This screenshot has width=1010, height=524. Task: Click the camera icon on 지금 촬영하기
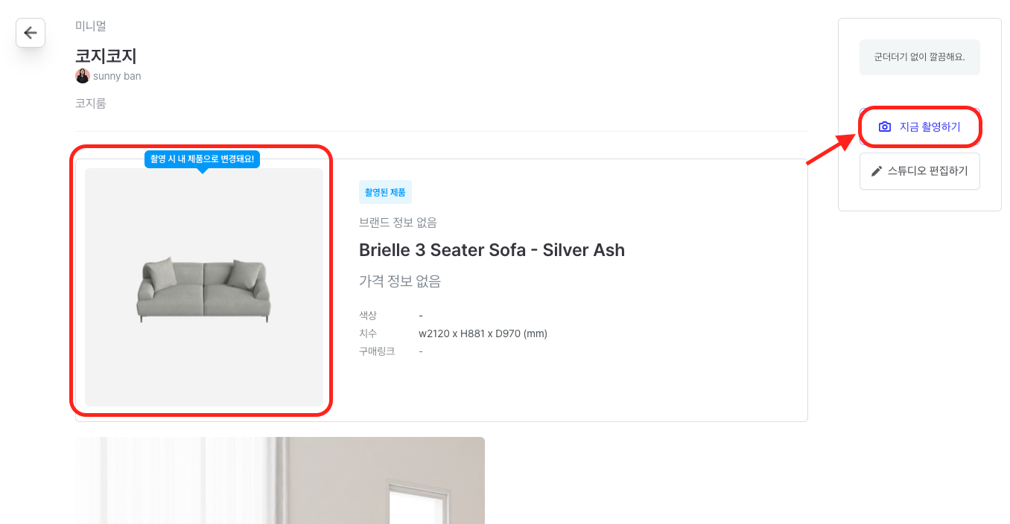[884, 127]
